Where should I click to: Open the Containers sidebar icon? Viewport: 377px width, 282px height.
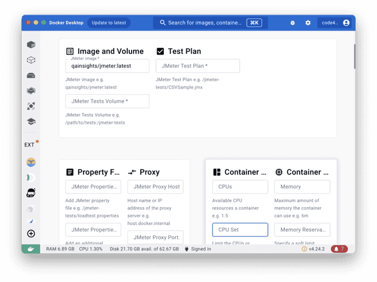(x=31, y=44)
